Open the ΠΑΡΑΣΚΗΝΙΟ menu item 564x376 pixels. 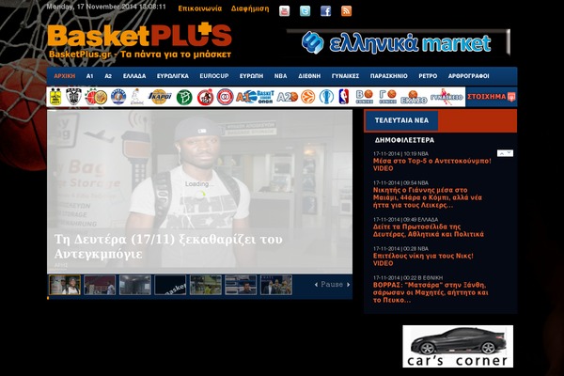(389, 76)
